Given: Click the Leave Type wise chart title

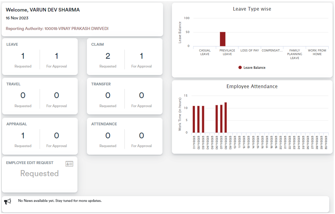Looking at the screenshot, I should click(252, 9).
